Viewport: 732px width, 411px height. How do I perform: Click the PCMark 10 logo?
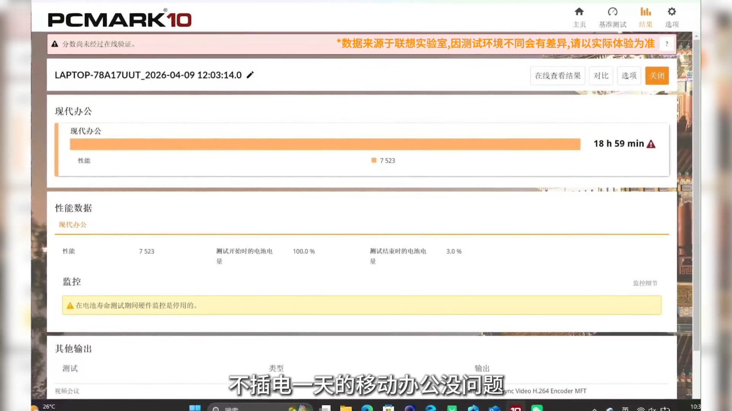click(x=119, y=19)
